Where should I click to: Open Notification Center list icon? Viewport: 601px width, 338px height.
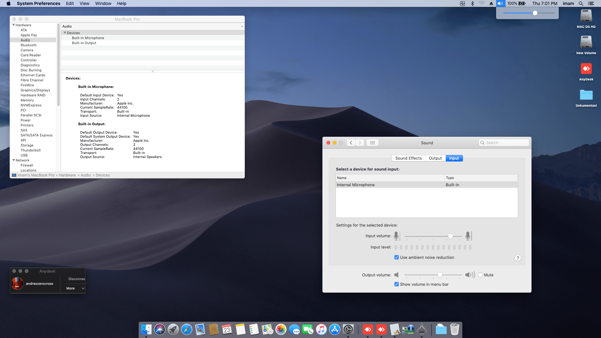pos(591,3)
